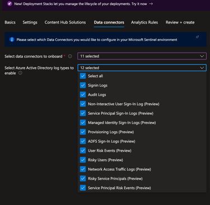Go to the Review + create tab
This screenshot has height=205, width=210.
(180, 22)
